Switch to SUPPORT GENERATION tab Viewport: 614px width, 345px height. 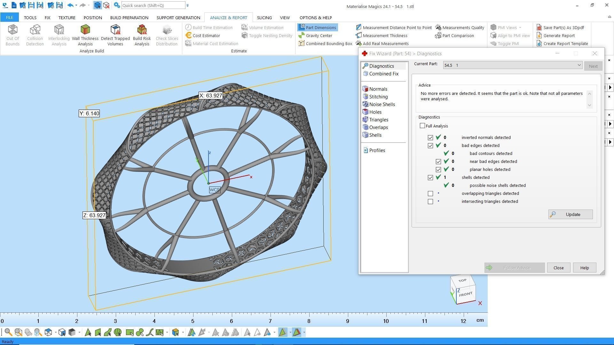coord(178,18)
